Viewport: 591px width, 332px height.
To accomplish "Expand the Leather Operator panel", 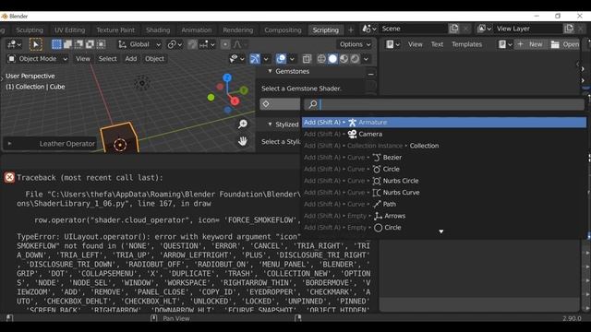I will click(x=9, y=144).
